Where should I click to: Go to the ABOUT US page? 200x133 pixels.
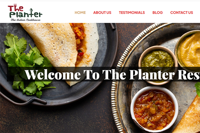[102, 12]
